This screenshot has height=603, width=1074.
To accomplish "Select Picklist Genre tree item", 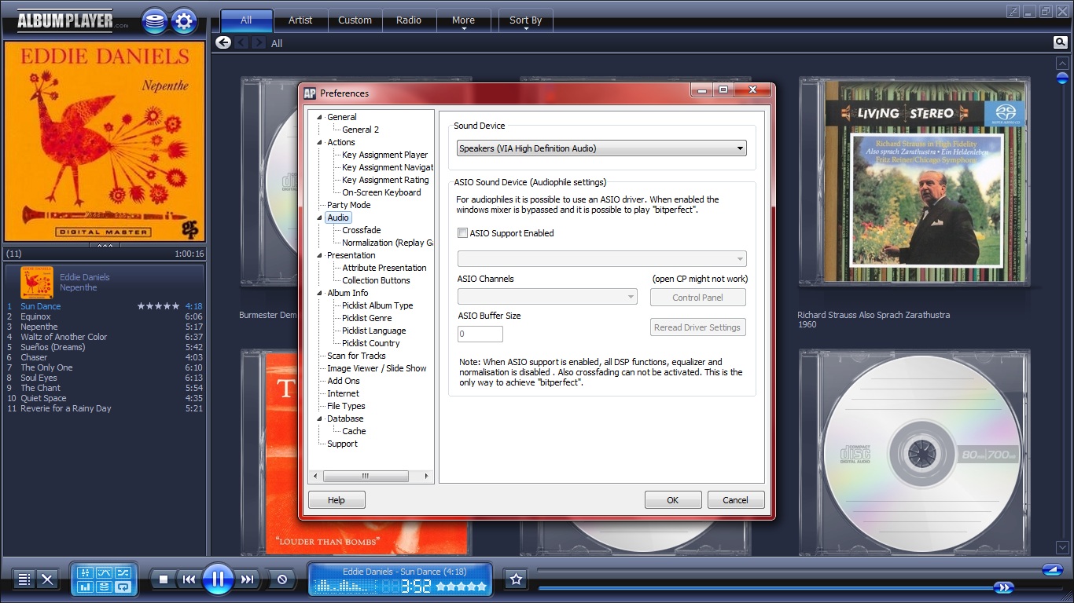I will pos(367,318).
